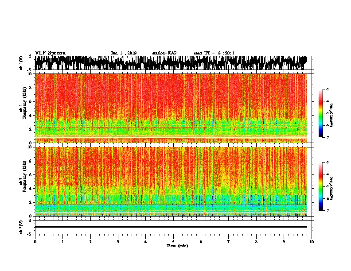The width and height of the screenshot is (351, 271).
Task: Click time axis tick label "9"
Action: [x=284, y=242]
